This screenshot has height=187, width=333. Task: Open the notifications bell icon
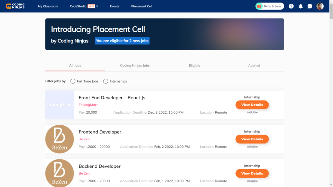(300, 6)
